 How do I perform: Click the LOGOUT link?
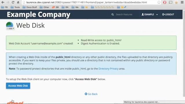pos(168,14)
